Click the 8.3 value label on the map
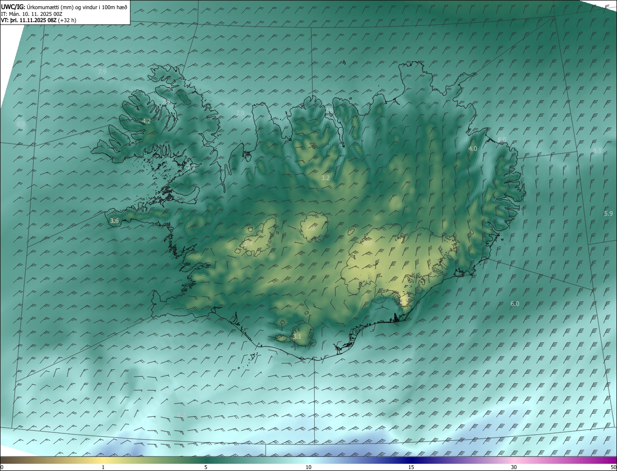This screenshot has height=471, width=617. point(21,124)
